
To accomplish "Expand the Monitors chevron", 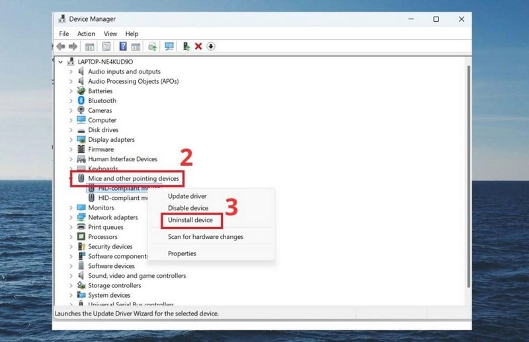I will 71,208.
